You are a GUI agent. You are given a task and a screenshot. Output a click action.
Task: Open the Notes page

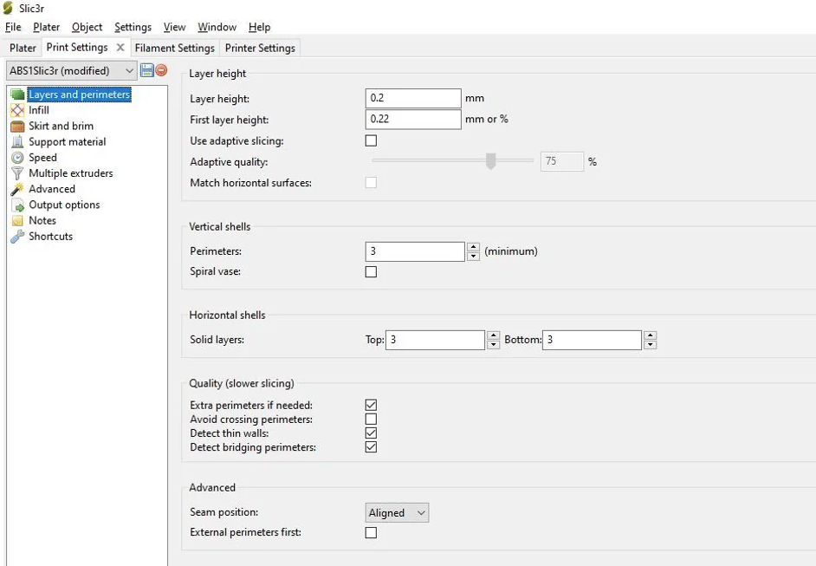pos(42,220)
